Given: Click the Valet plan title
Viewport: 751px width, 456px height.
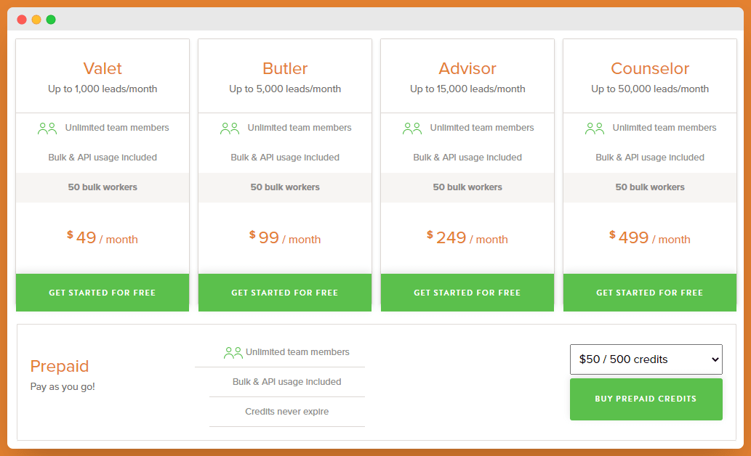Looking at the screenshot, I should click(103, 69).
